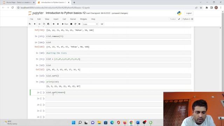Open the browser tab search chevron
224x126 pixels.
point(201,2)
